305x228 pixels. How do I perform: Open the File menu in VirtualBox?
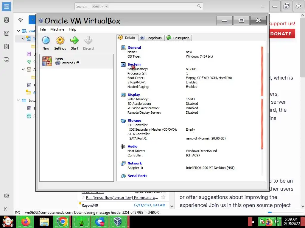click(43, 29)
